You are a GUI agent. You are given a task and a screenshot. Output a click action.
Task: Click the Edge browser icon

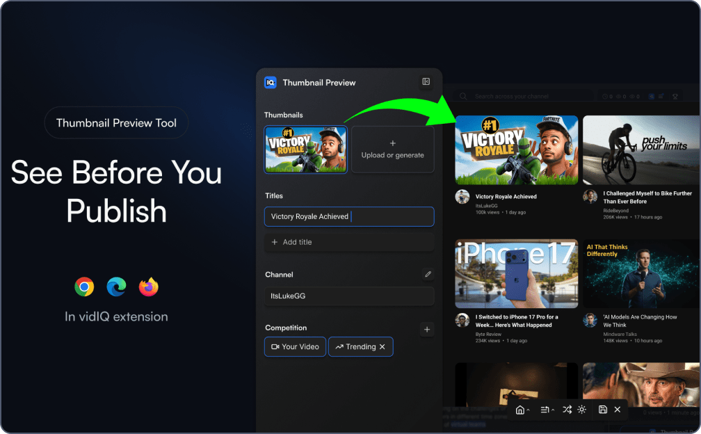click(116, 287)
